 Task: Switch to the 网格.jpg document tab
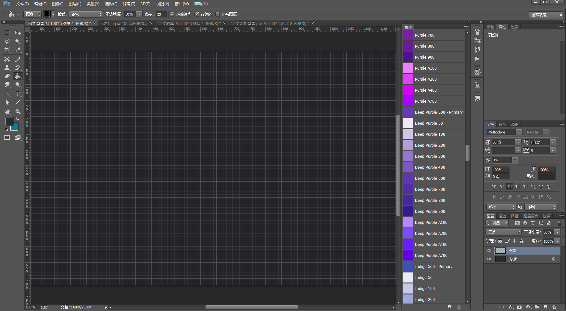point(124,23)
